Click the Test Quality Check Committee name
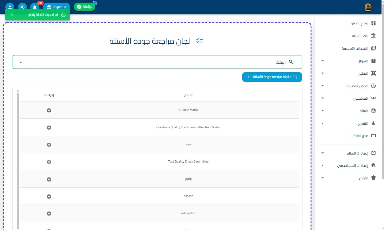385x230 pixels. (188, 161)
